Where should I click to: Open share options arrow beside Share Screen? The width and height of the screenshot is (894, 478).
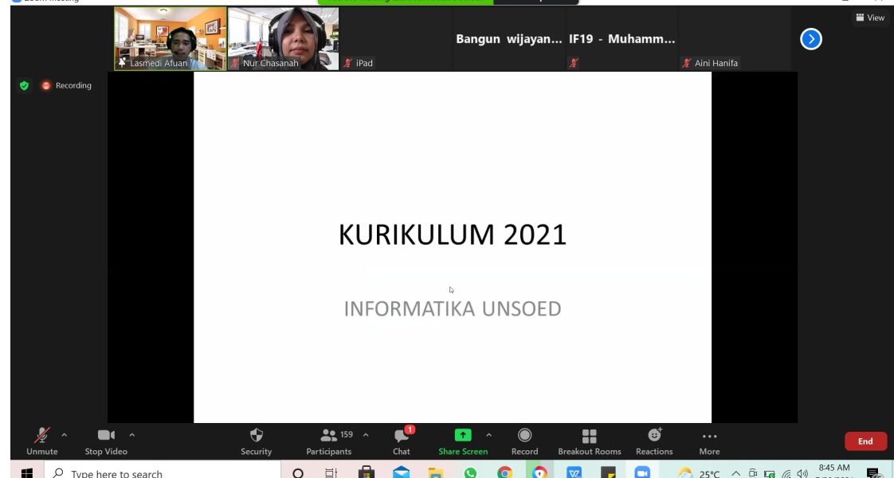pos(488,435)
